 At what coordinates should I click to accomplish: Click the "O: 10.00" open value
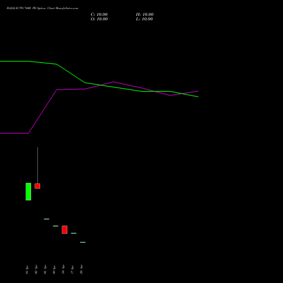(x=99, y=19)
